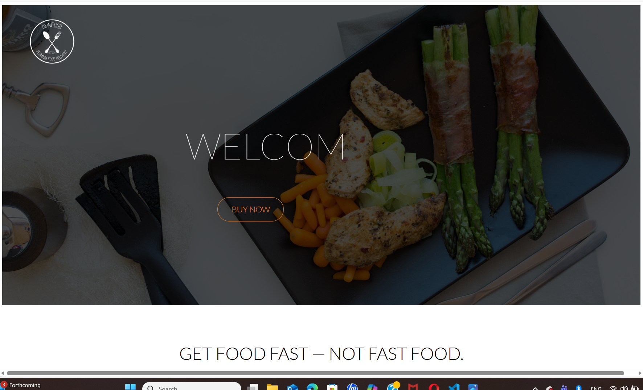Open Microsoft Store from the taskbar

pos(332,387)
